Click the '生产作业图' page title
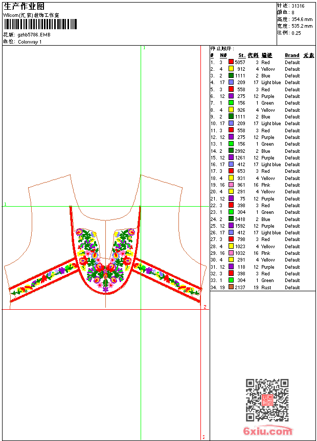Screen dimensions: 317x441 coord(24,7)
